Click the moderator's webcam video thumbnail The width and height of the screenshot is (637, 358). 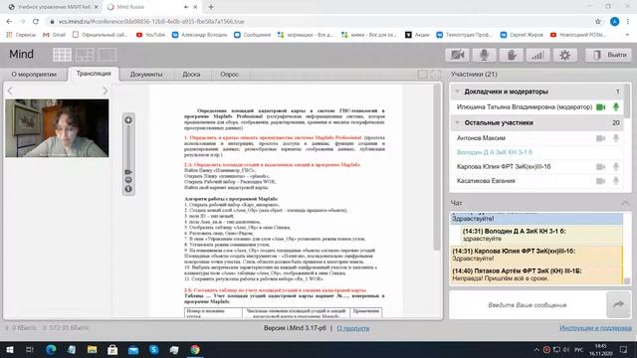pos(57,128)
